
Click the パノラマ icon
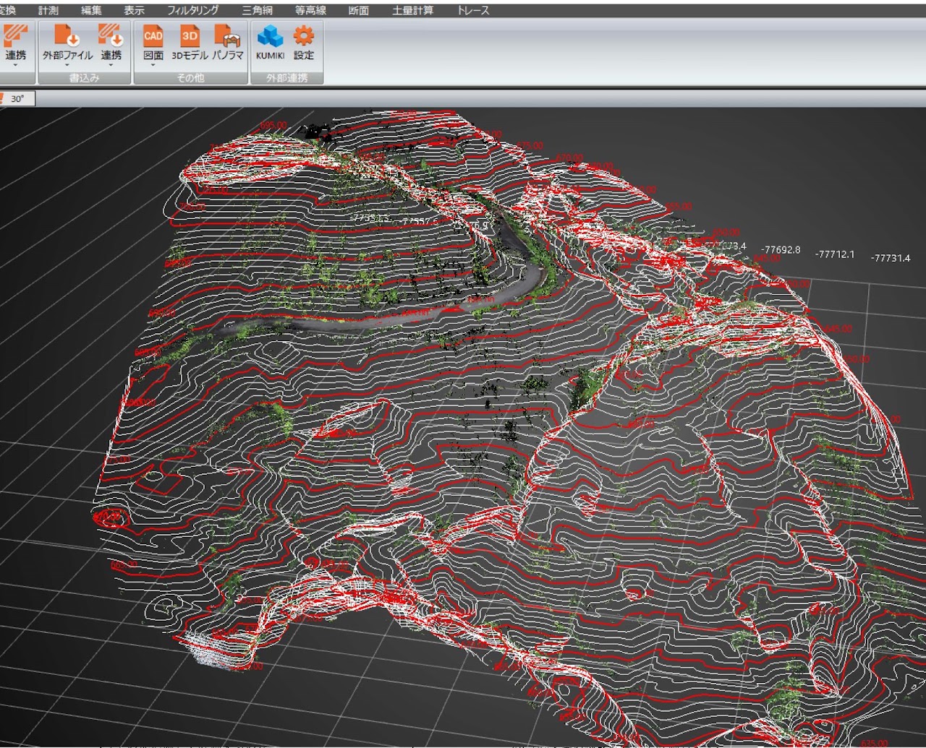pos(227,36)
